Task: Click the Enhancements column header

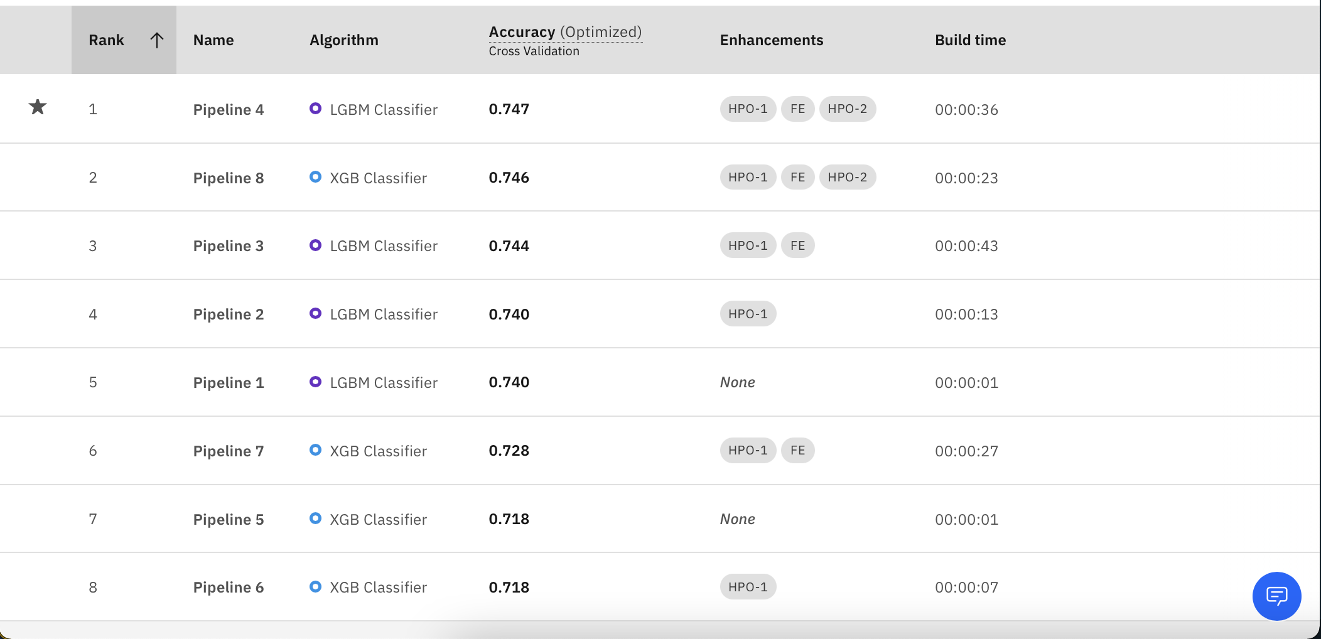Action: point(771,40)
